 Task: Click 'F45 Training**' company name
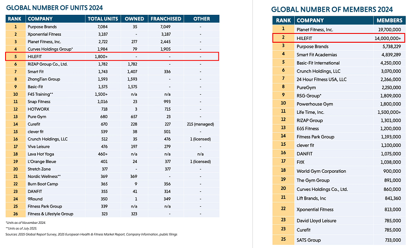(40, 94)
